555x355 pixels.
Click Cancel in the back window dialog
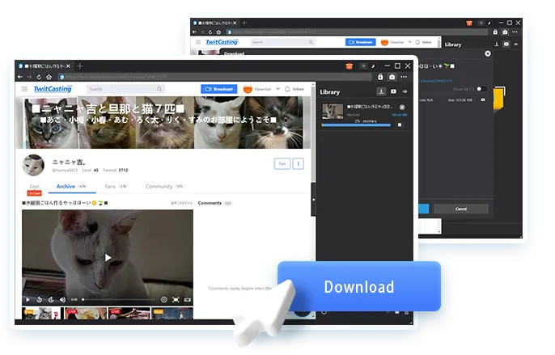pos(461,209)
